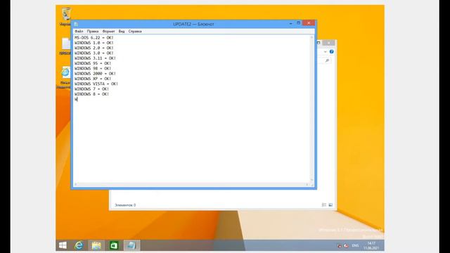Click the line "WINDOWS XP = OK!"

pos(93,79)
